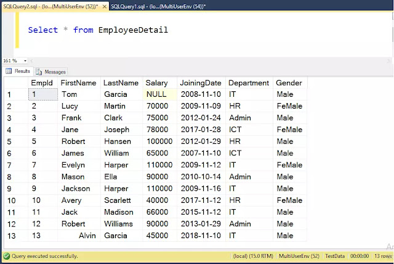Click the JoiningDate column header
The image size is (394, 264).
pos(201,83)
